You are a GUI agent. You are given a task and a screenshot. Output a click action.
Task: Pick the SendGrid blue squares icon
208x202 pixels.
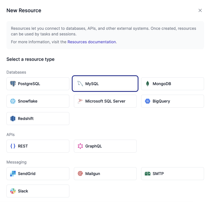pos(13,174)
